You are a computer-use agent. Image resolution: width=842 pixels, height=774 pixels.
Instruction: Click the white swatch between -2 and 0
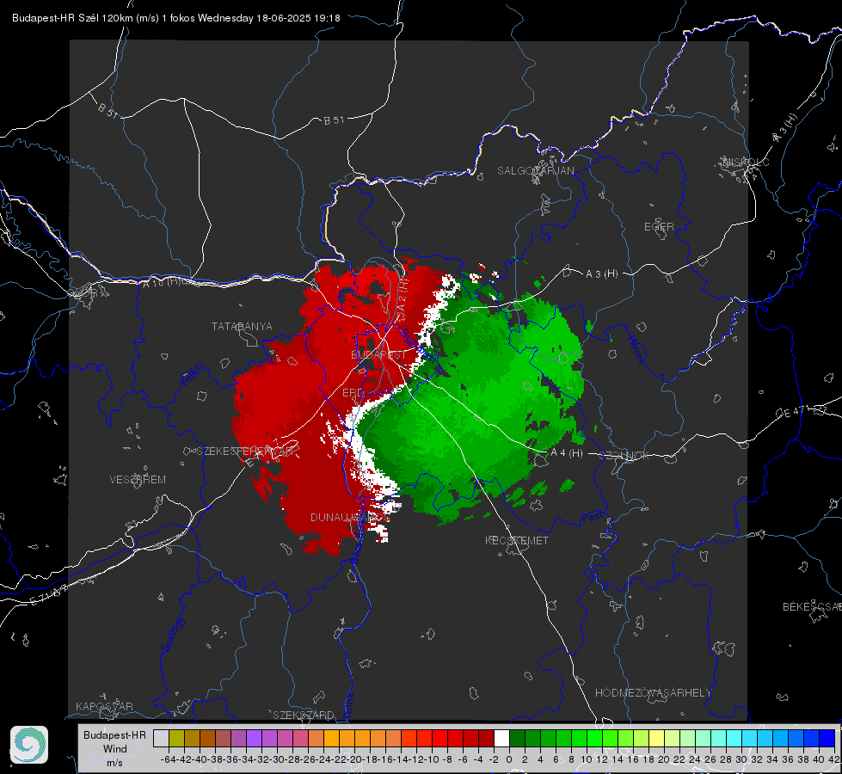[x=501, y=738]
